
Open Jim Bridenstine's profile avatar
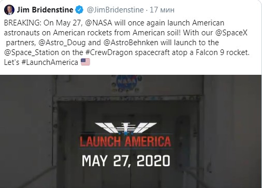tap(9, 10)
